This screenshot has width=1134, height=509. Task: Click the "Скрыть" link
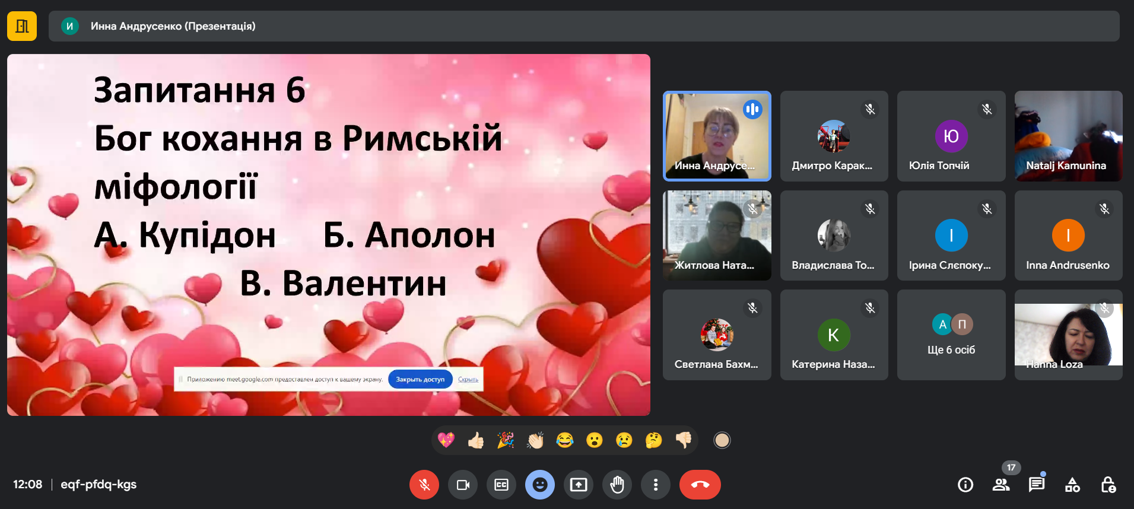468,379
